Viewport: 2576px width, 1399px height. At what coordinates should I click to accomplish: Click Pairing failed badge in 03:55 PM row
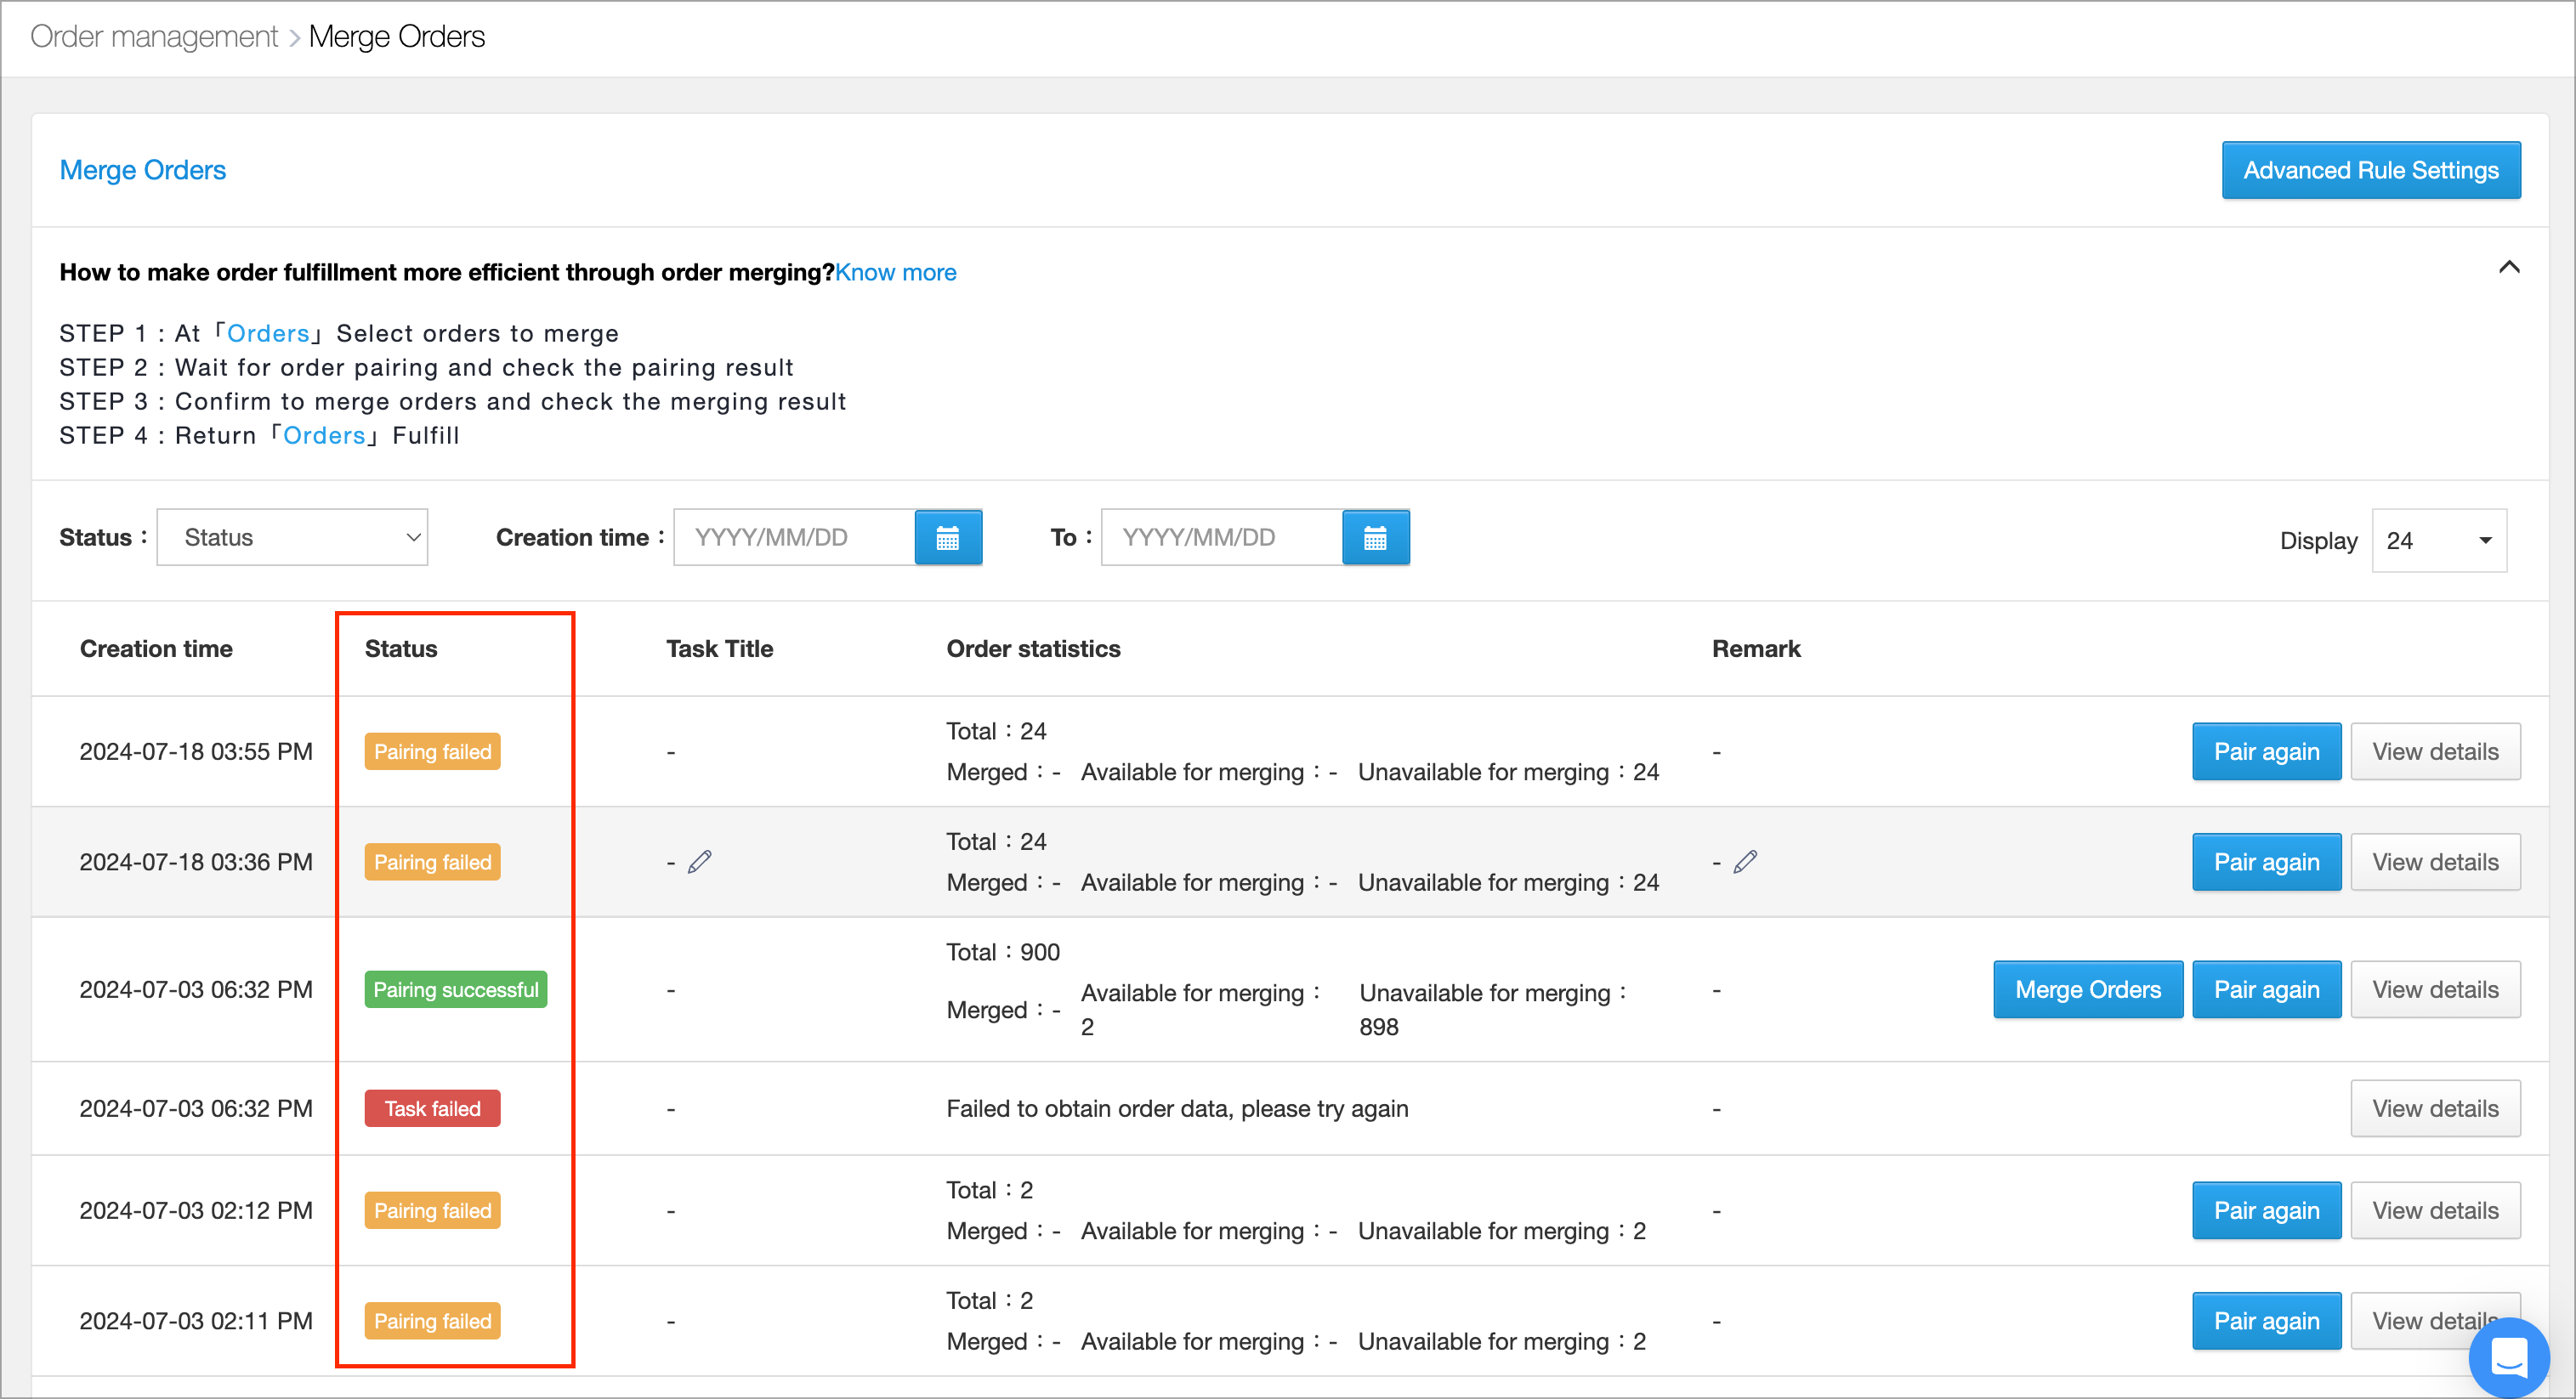tap(432, 751)
